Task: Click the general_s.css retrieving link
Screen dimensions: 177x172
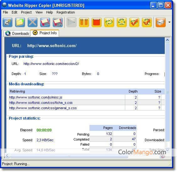Action: 43,108
